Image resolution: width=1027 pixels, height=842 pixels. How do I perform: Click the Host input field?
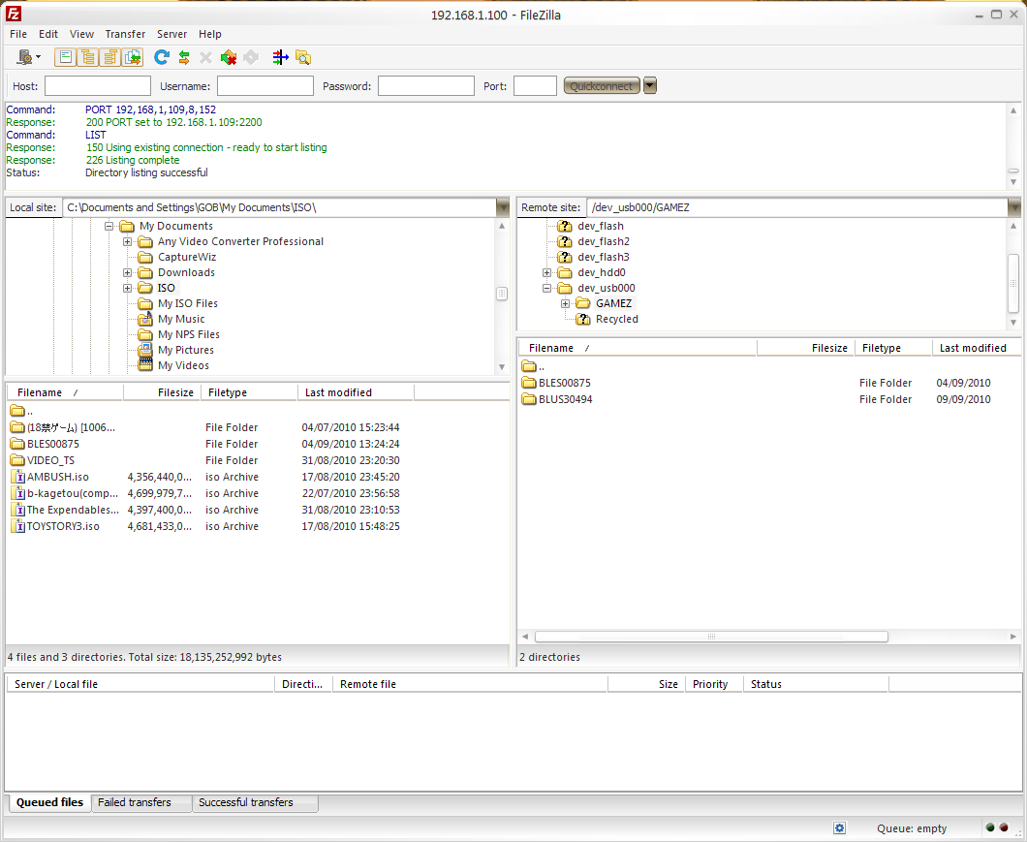pyautogui.click(x=97, y=86)
